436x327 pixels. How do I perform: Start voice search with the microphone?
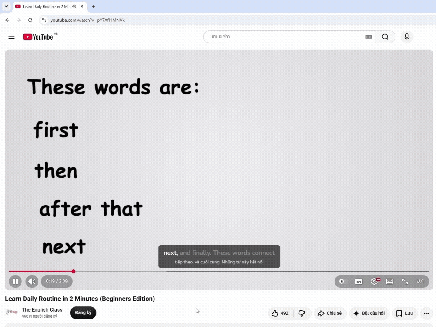pyautogui.click(x=407, y=37)
